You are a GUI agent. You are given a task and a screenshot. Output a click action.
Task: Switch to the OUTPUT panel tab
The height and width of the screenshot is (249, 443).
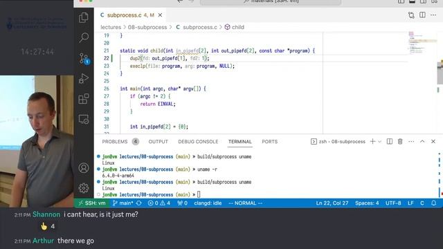coord(159,141)
